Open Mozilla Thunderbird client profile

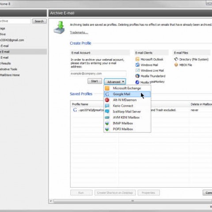point(153,76)
